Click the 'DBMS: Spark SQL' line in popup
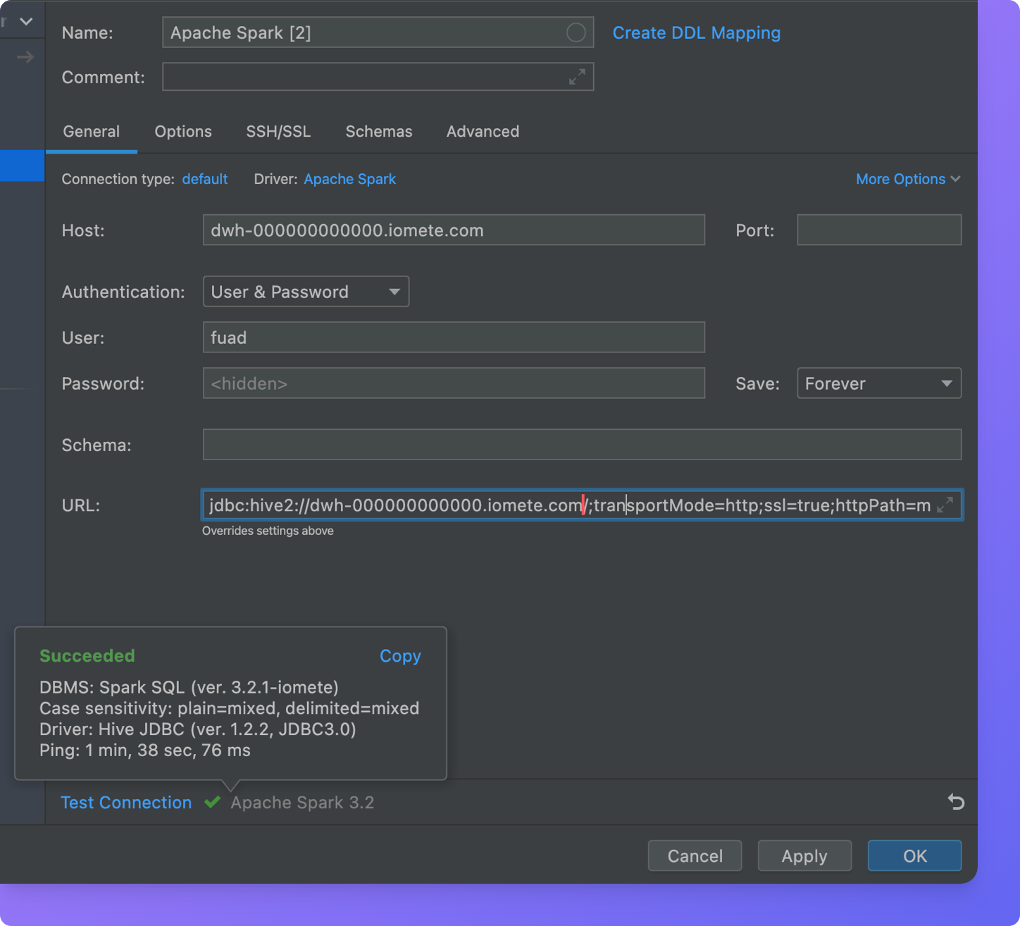 189,687
